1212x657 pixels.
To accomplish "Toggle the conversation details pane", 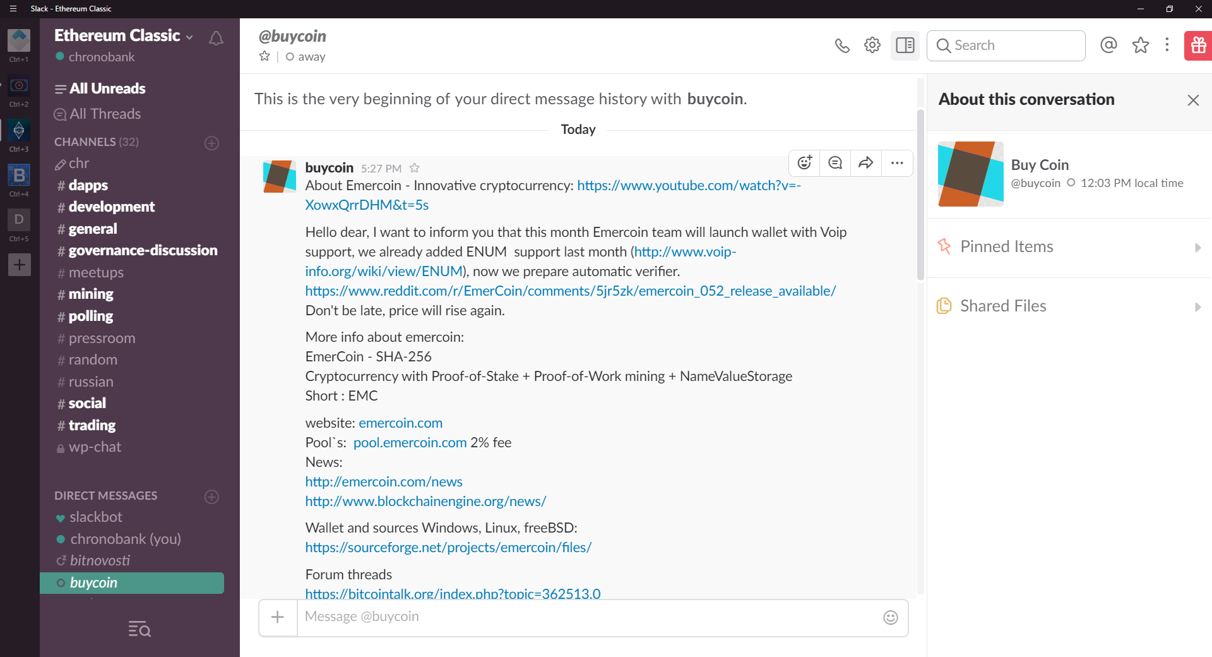I will 905,45.
